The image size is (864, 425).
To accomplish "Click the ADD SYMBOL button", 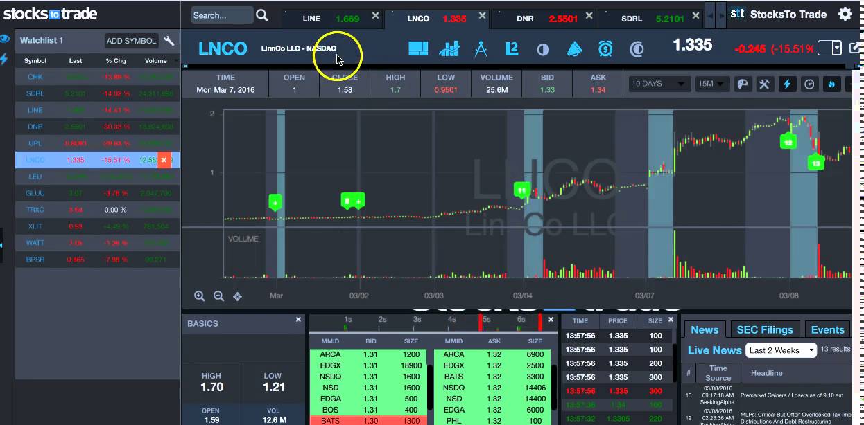I will [131, 41].
